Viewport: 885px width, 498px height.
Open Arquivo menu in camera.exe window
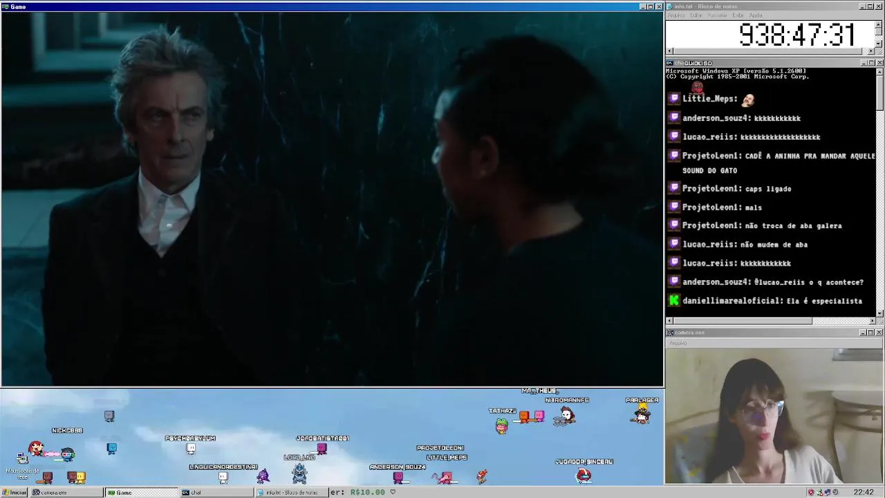(678, 343)
